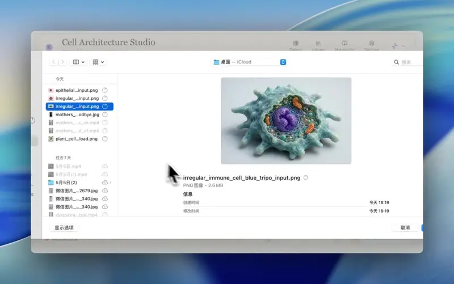Select the 5月5日 (2) folder

pyautogui.click(x=79, y=183)
